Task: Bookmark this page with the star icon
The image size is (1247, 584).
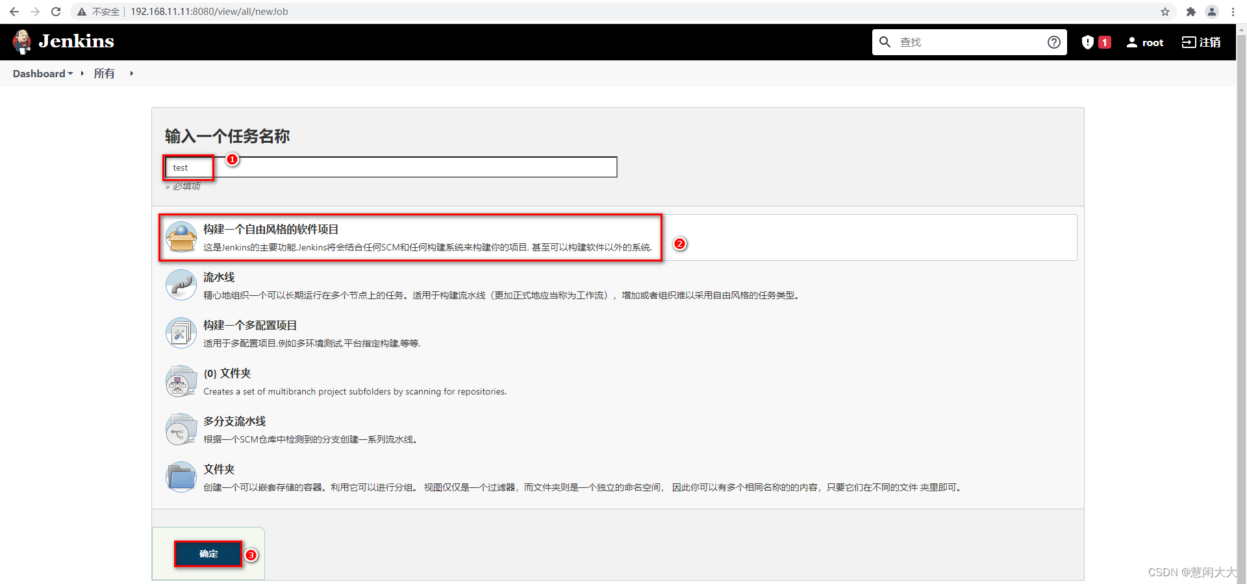Action: 1165,12
